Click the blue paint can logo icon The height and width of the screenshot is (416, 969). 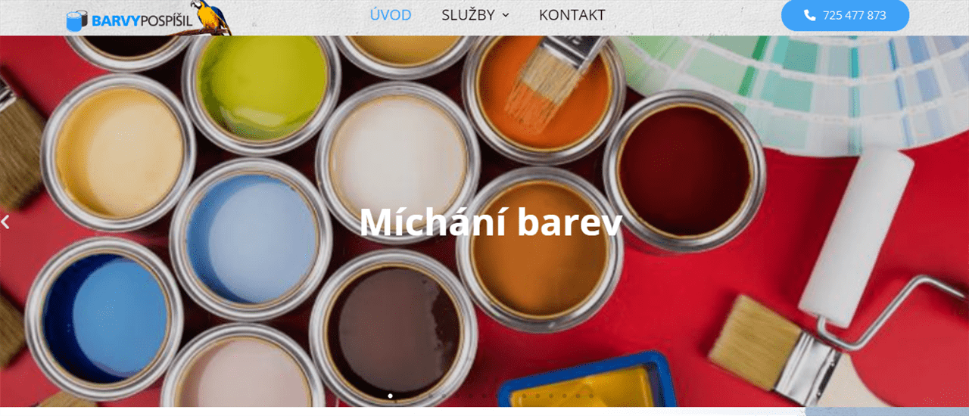pos(78,20)
